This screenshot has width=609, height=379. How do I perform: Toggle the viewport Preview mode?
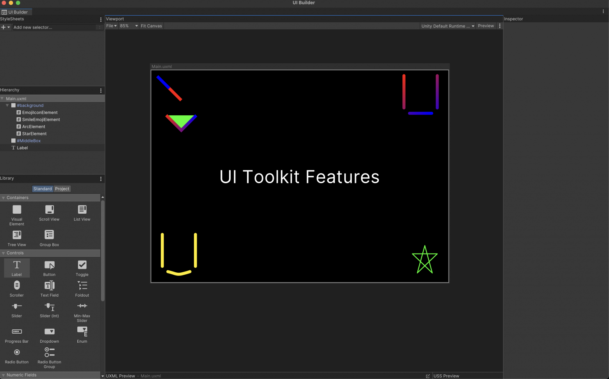(x=486, y=26)
